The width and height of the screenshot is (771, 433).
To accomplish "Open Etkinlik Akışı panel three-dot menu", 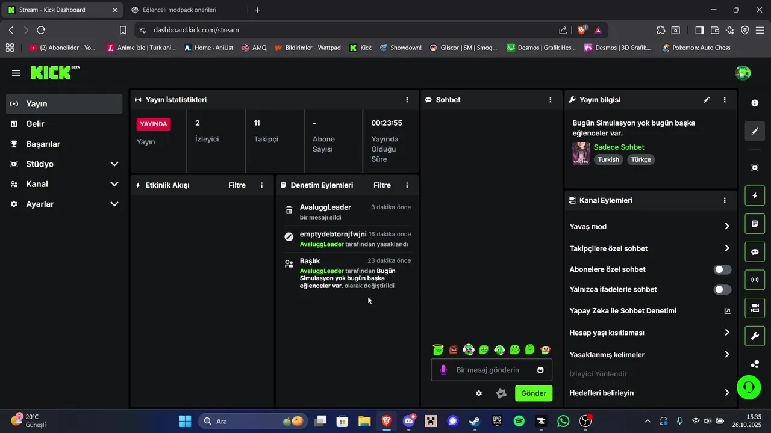I will click(x=261, y=185).
